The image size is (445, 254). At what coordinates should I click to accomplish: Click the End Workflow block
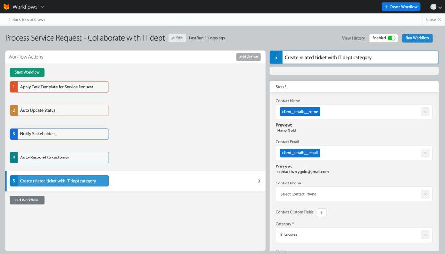[x=27, y=200]
